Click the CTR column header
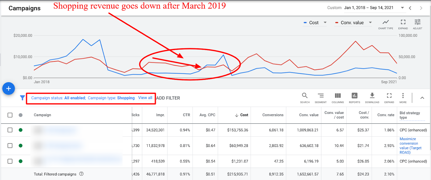This screenshot has width=431, height=180. click(186, 115)
